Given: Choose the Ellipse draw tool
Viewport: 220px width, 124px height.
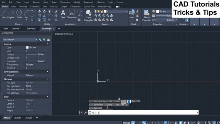Looking at the screenshot, I should (x=32, y=15).
